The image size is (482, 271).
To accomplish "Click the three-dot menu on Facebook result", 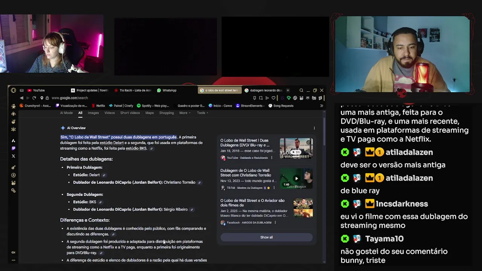I will (275, 222).
